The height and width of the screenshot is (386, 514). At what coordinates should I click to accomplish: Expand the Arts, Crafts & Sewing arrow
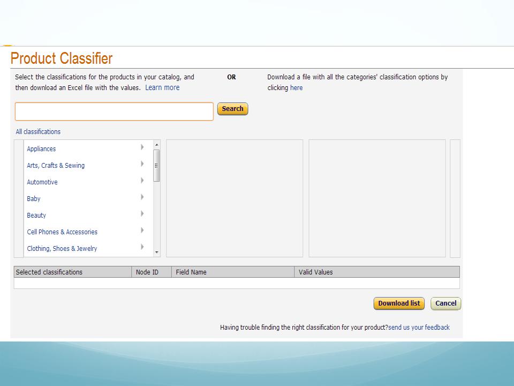tap(142, 164)
